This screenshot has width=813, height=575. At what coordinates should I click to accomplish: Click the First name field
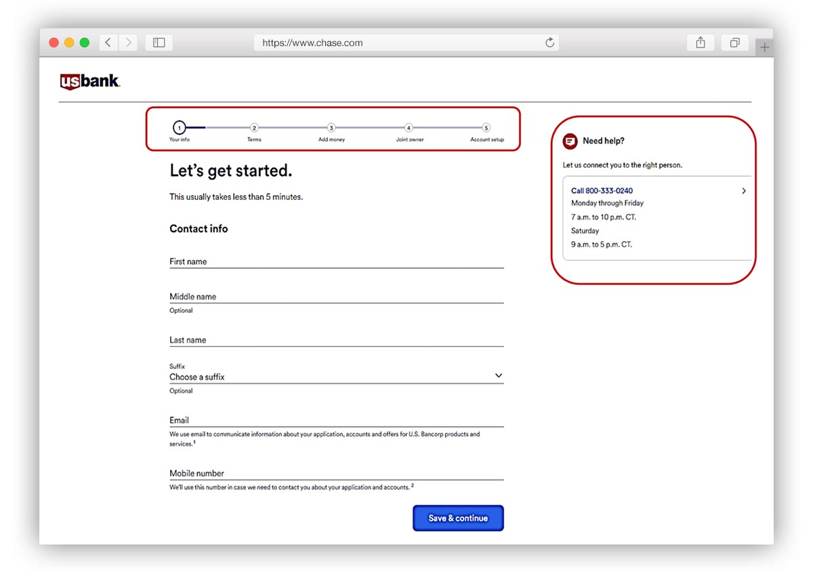(x=336, y=261)
